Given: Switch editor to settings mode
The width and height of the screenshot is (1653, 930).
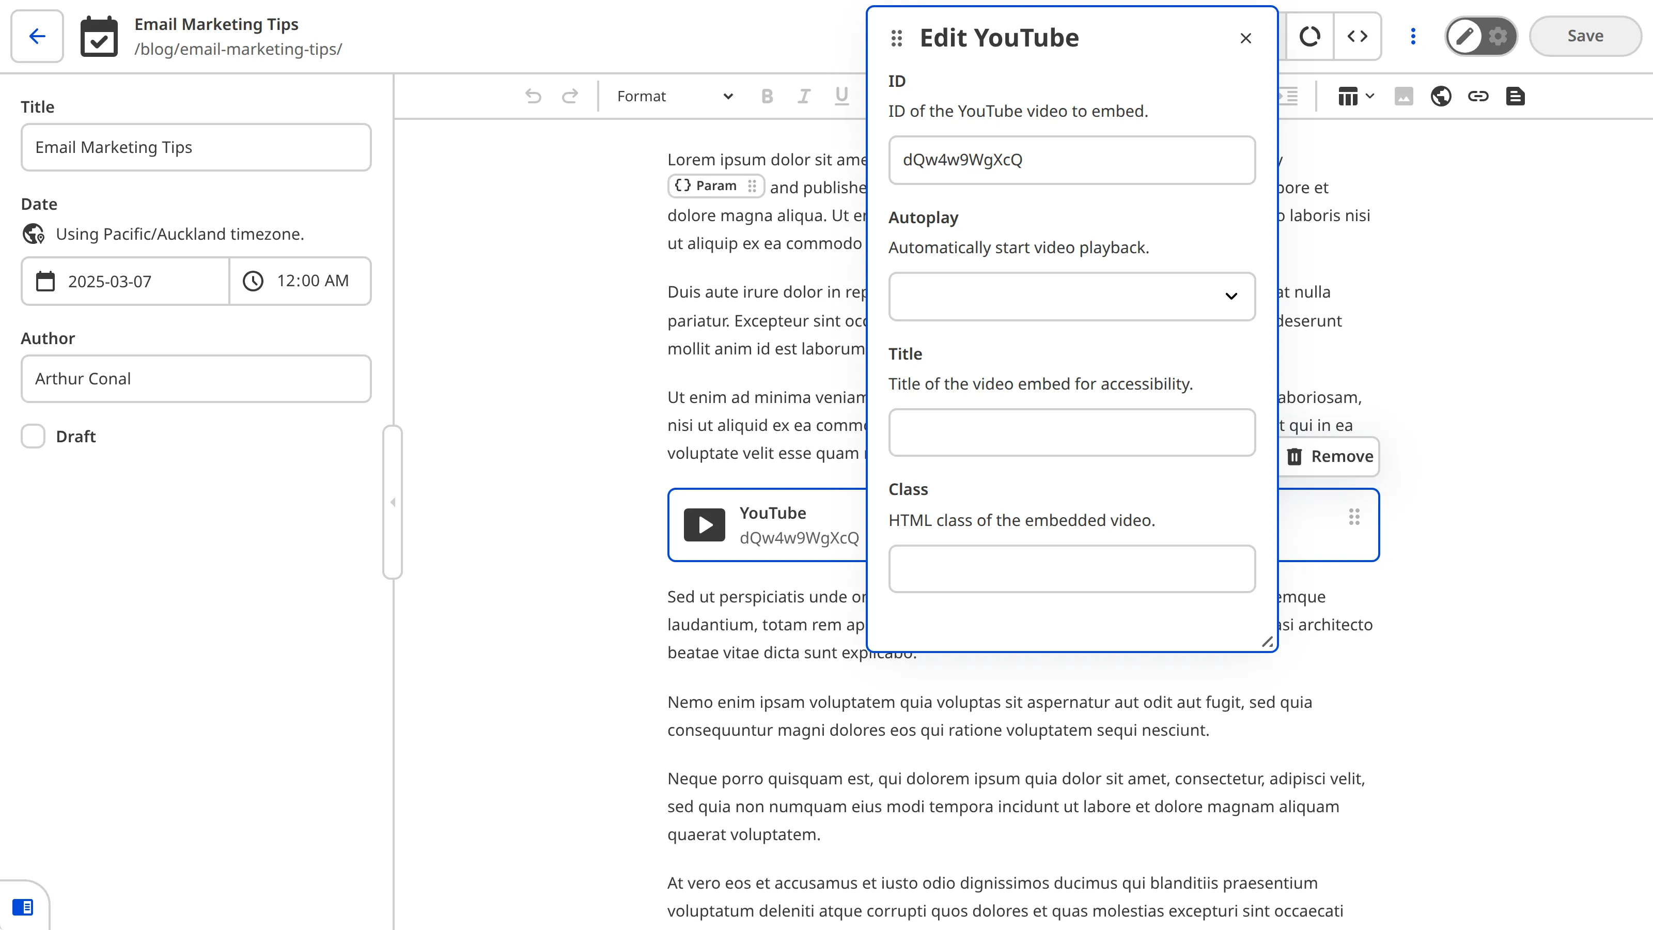Looking at the screenshot, I should point(1498,36).
